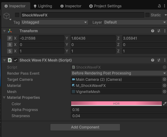Disable the Shock Wave FX Mesh script checkbox
Screen dimensions: 167x137
pyautogui.click(x=16, y=60)
